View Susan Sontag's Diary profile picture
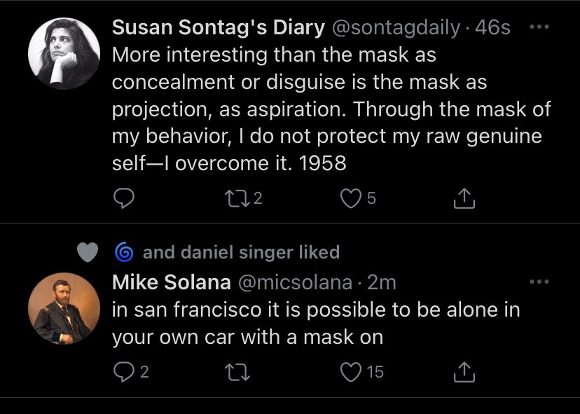 click(63, 53)
